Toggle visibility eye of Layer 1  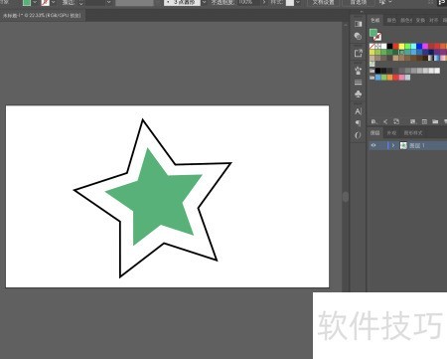(x=373, y=145)
